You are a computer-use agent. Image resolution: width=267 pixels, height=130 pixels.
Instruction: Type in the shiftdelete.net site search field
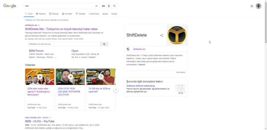[64, 44]
